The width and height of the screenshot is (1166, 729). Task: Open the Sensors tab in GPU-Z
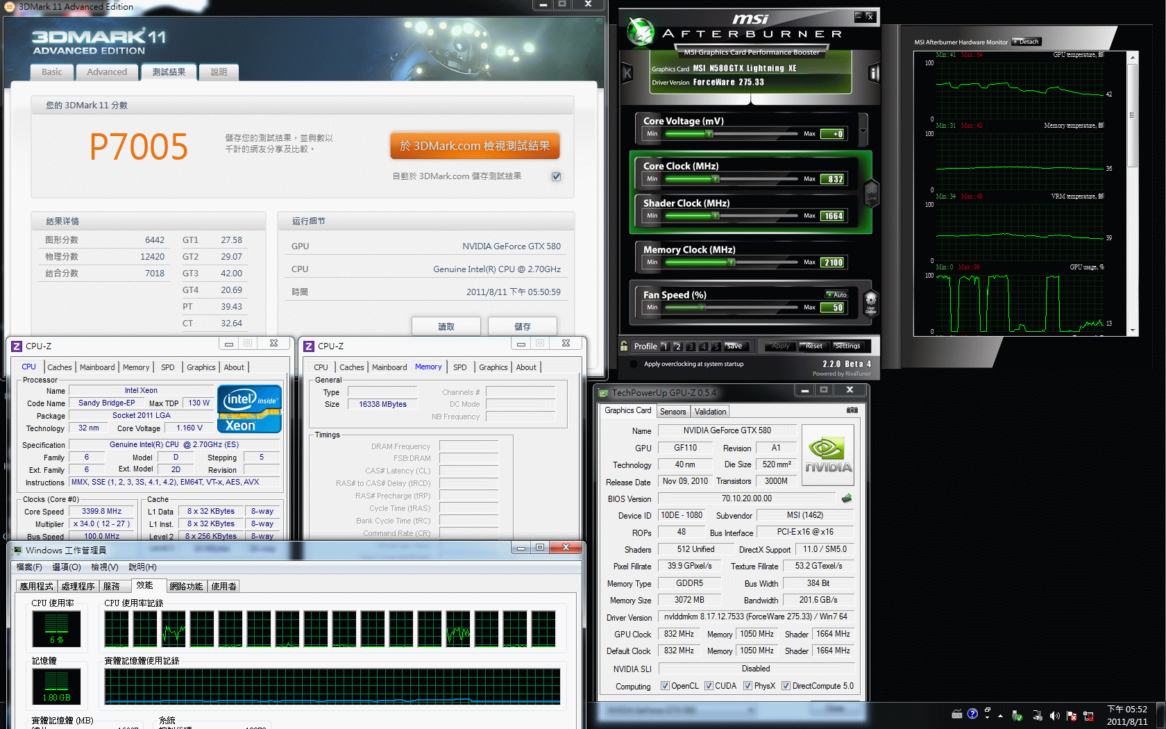673,412
